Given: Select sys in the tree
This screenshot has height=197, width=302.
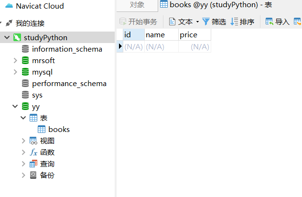Looking at the screenshot, I should (x=37, y=96).
